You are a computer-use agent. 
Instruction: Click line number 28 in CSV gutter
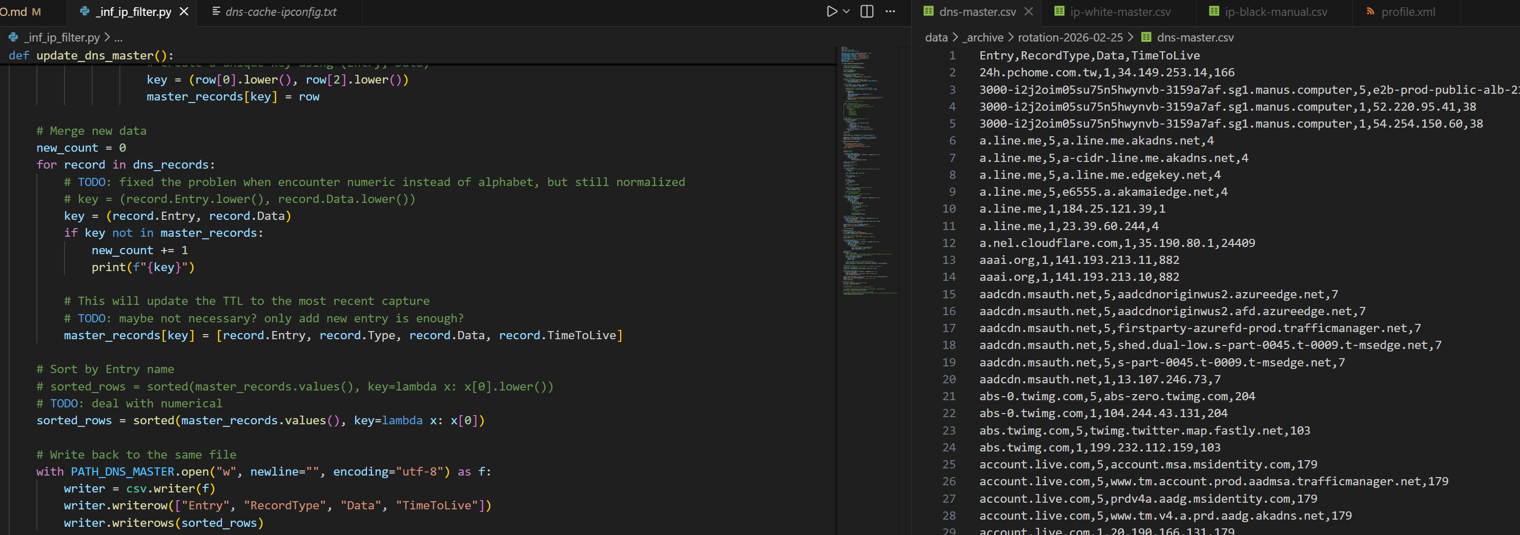(948, 516)
